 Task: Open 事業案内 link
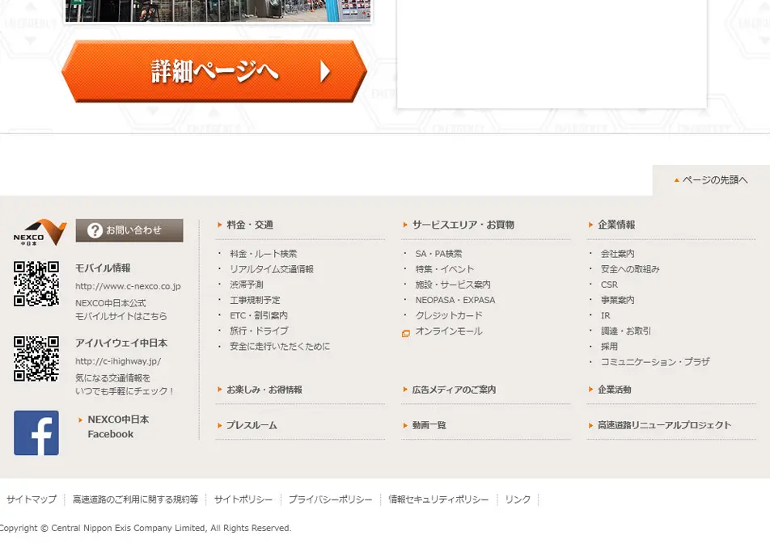pos(618,300)
